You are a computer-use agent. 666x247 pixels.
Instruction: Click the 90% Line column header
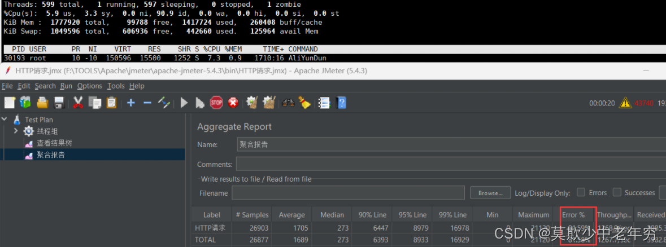372,215
